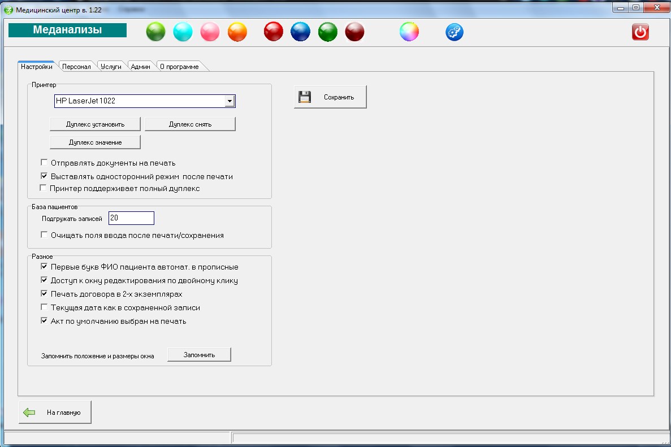Screen dimensions: 671x447
Task: Click the Медицинский центр title bar icon
Action: pos(8,10)
